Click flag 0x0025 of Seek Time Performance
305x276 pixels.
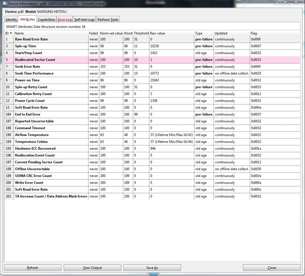click(256, 73)
